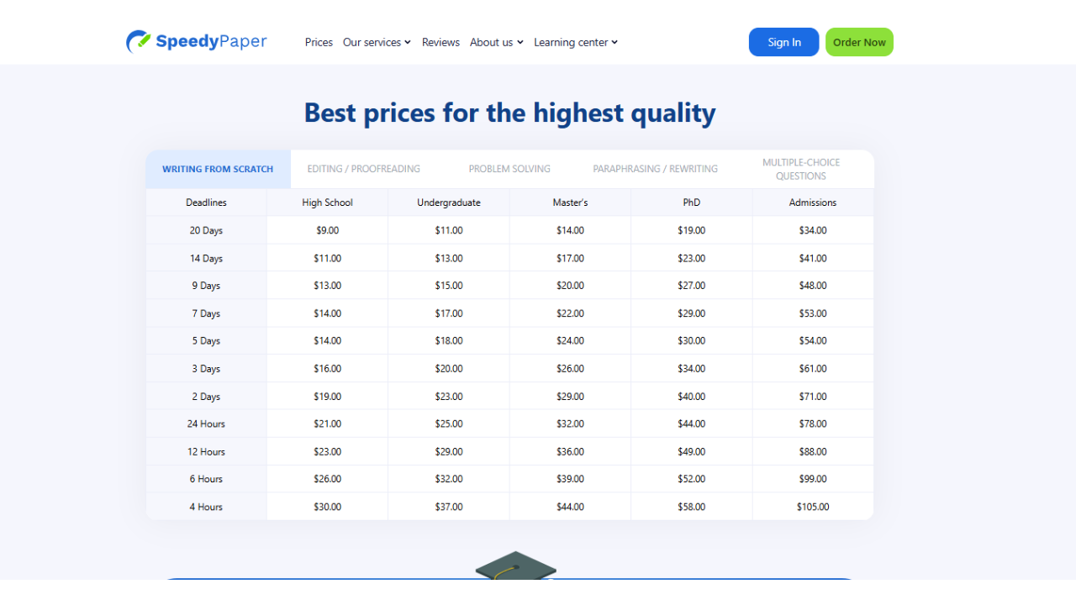The width and height of the screenshot is (1076, 605).
Task: Click the High School column header
Action: pos(328,203)
